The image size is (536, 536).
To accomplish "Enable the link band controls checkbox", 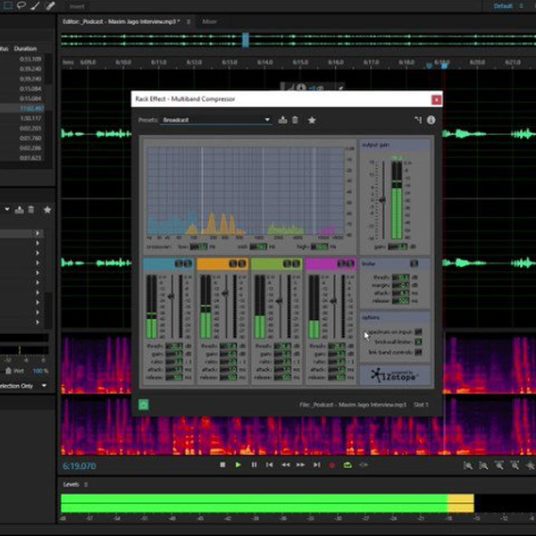I will coord(417,351).
